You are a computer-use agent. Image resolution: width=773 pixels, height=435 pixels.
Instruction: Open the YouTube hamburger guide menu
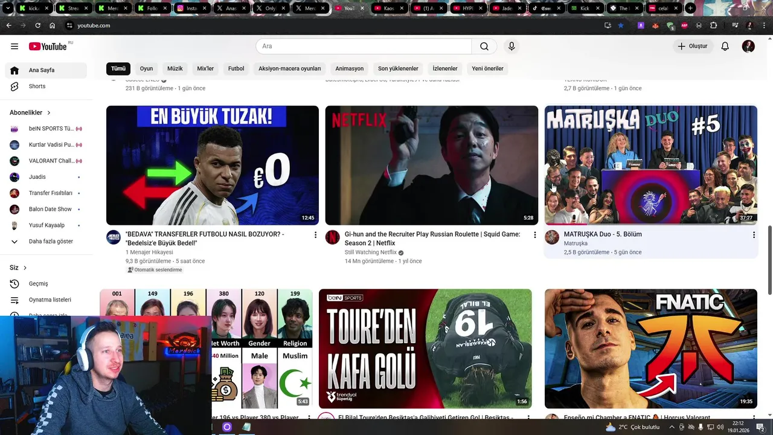14,47
